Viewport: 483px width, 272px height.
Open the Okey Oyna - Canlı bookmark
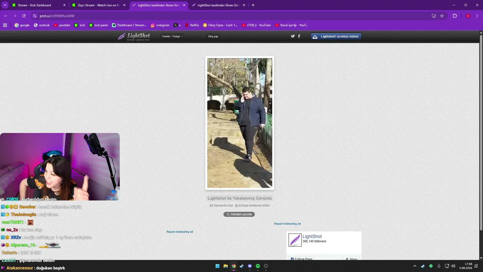coord(220,25)
